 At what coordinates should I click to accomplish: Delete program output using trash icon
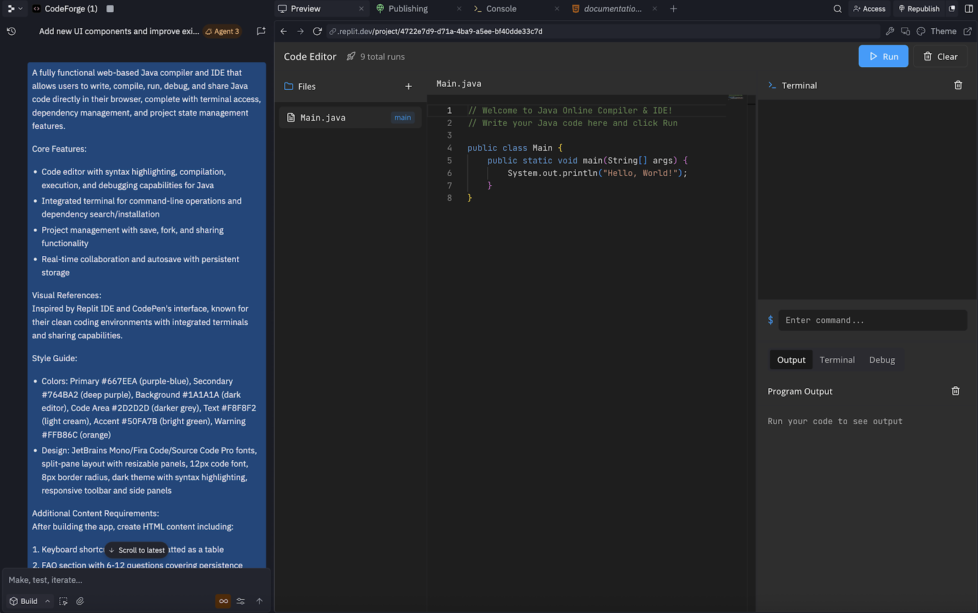955,391
